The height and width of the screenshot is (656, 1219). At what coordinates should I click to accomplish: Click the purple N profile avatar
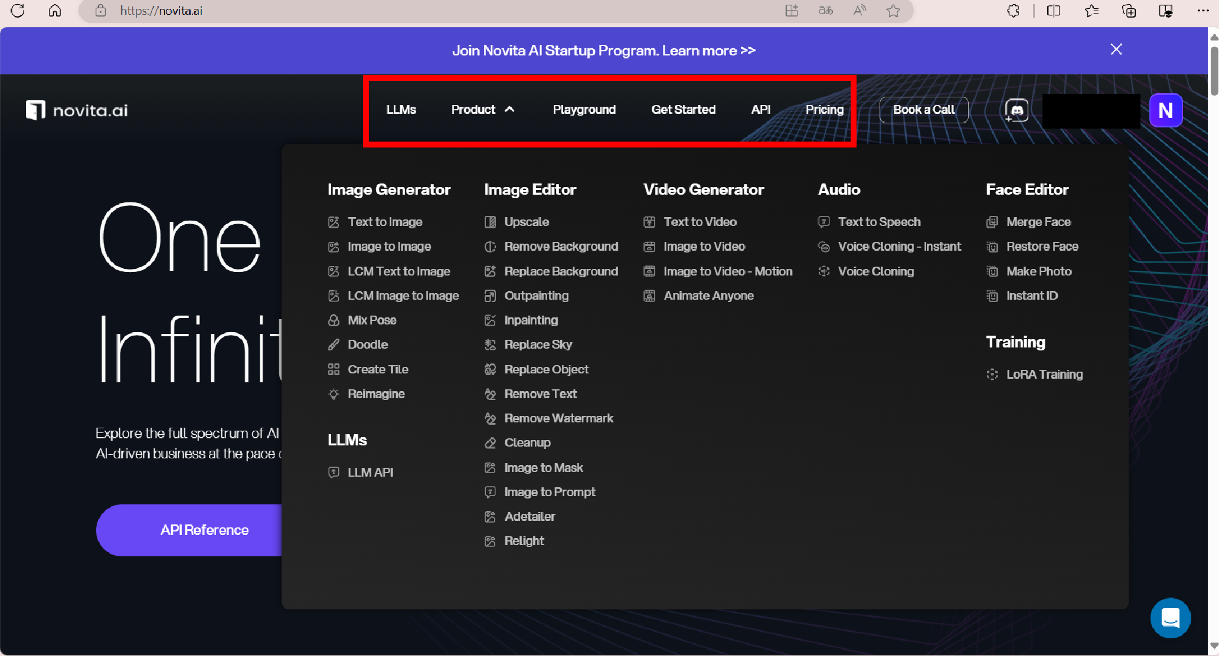[1165, 110]
